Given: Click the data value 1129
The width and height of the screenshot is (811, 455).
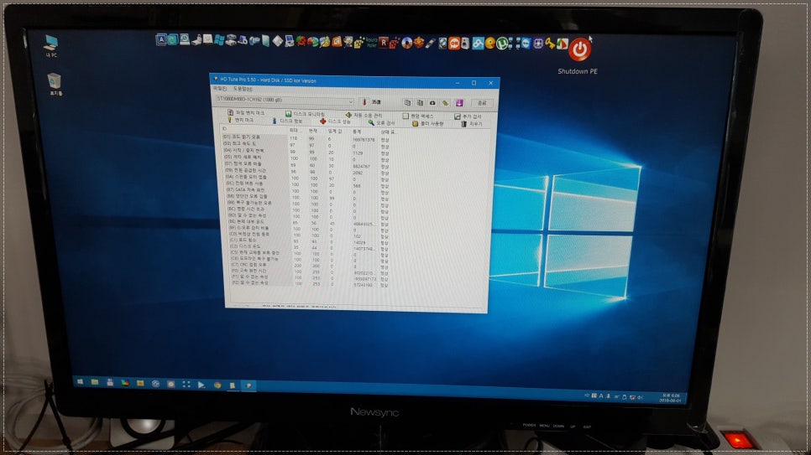Looking at the screenshot, I should pyautogui.click(x=358, y=153).
